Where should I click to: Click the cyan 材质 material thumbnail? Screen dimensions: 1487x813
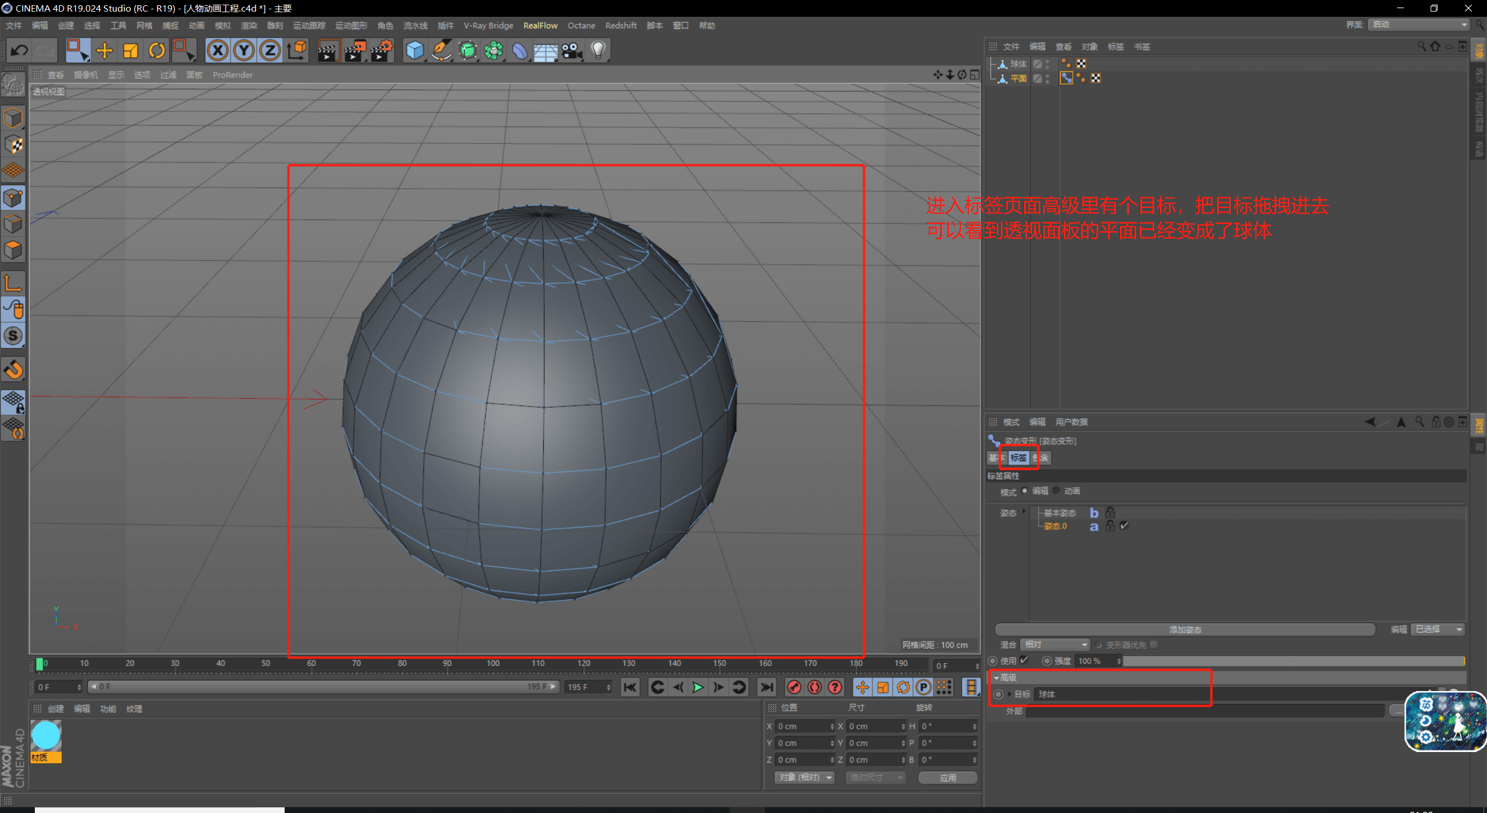(x=46, y=736)
